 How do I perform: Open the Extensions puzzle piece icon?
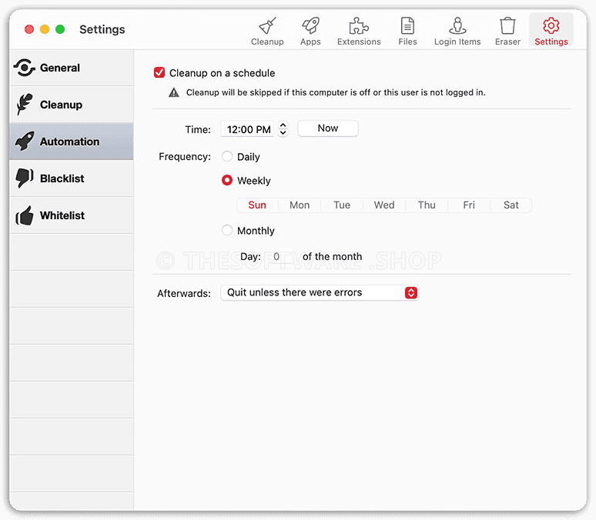click(359, 26)
